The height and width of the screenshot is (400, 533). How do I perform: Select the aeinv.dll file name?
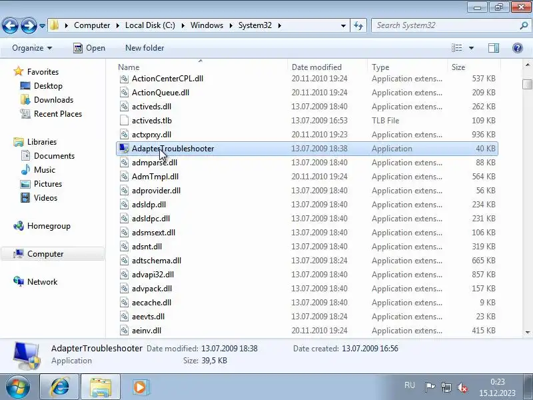pos(147,330)
